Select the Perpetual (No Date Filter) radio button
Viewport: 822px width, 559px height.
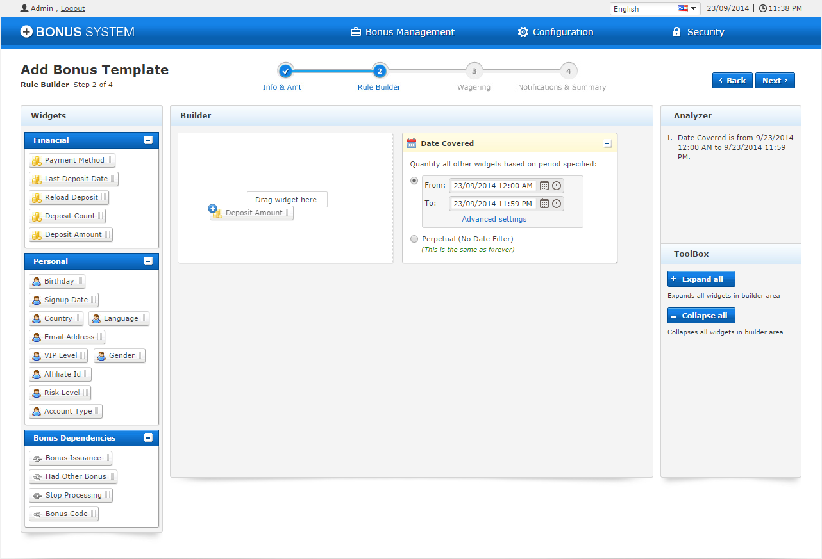pyautogui.click(x=414, y=239)
